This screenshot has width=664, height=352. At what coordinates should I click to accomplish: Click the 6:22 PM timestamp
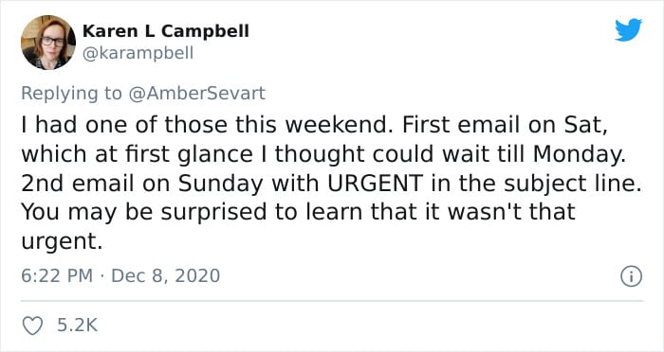click(x=57, y=276)
